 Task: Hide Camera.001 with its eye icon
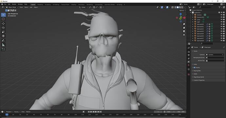[221, 17]
